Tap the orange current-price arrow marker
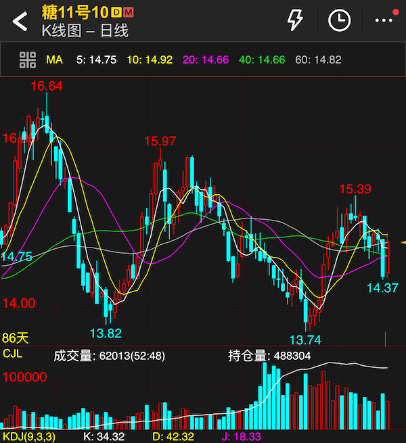The width and height of the screenshot is (406, 443). pos(403,242)
